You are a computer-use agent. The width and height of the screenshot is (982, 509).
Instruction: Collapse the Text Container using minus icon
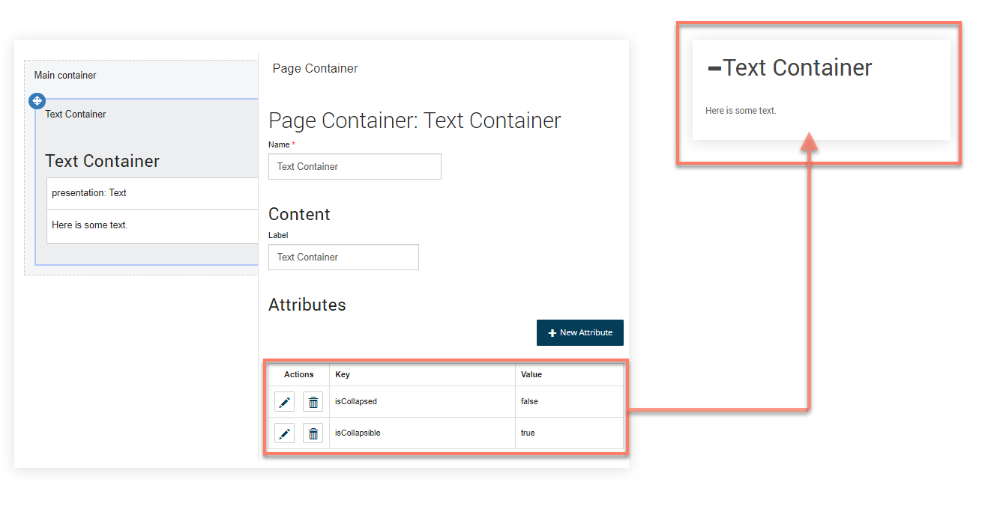[714, 69]
